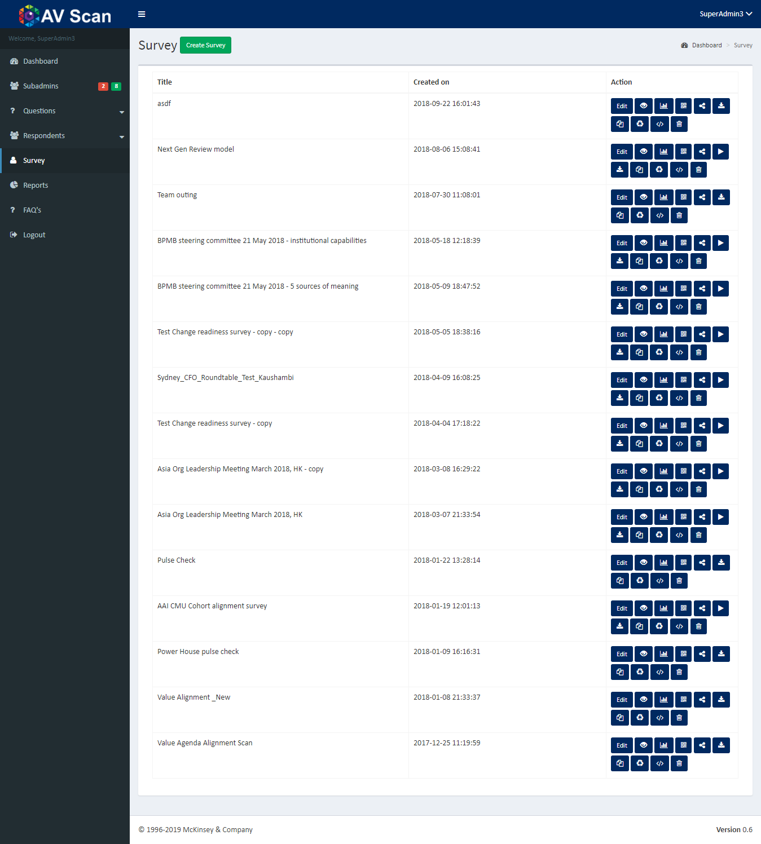Screen dimensions: 761x844
Task: Open bar chart results for Team outing
Action: pos(663,197)
